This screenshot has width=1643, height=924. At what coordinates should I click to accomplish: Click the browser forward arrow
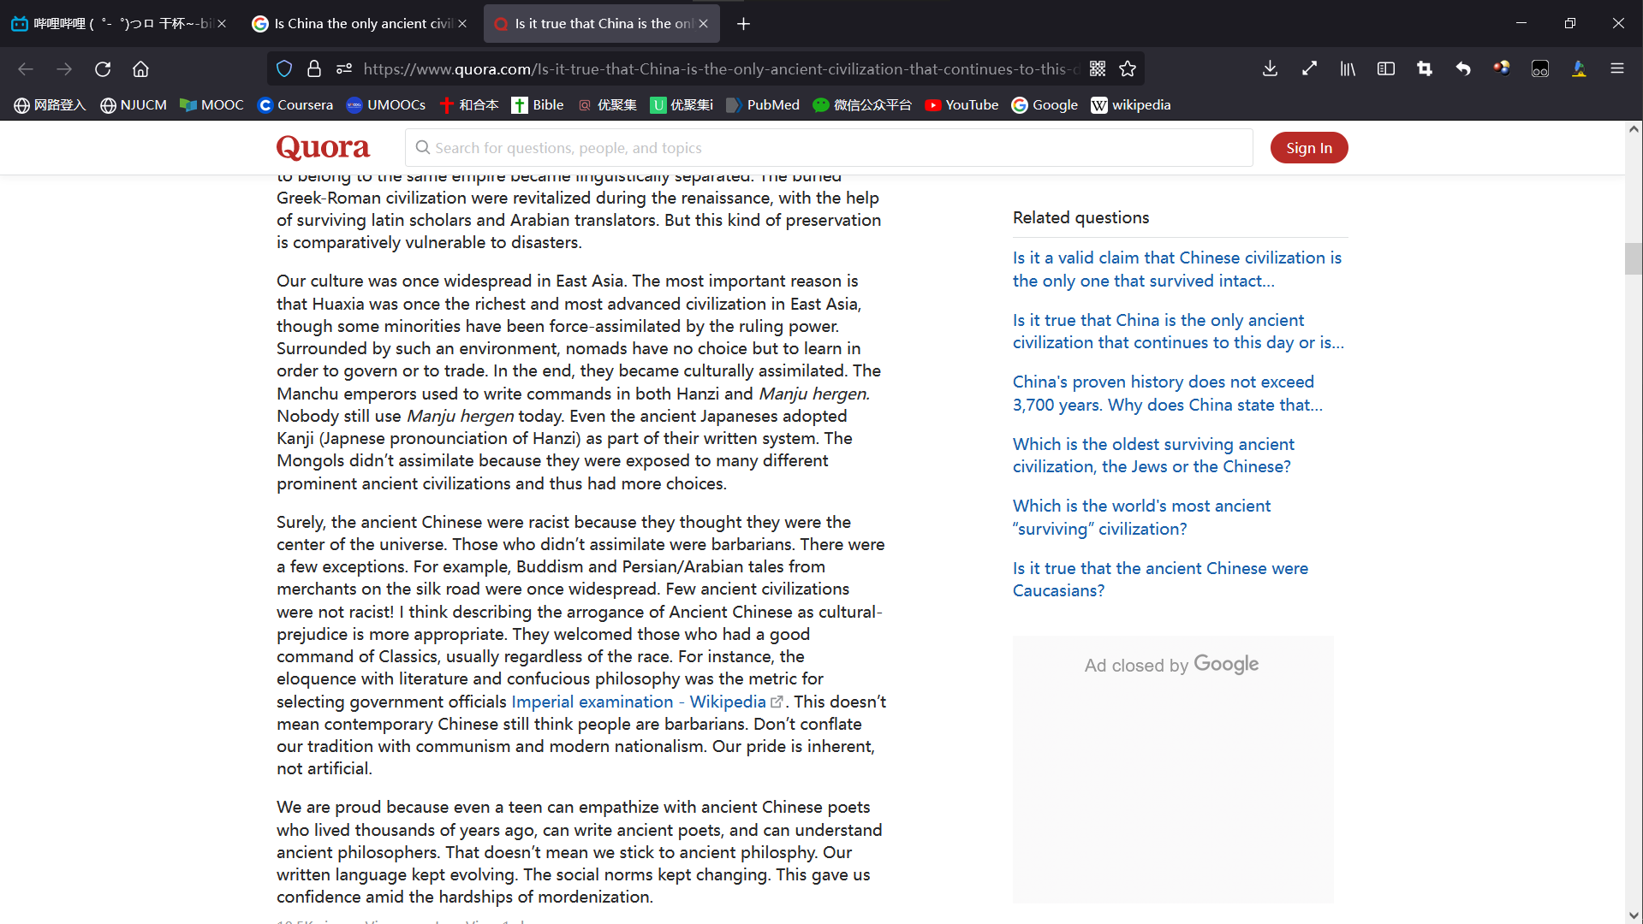coord(64,69)
